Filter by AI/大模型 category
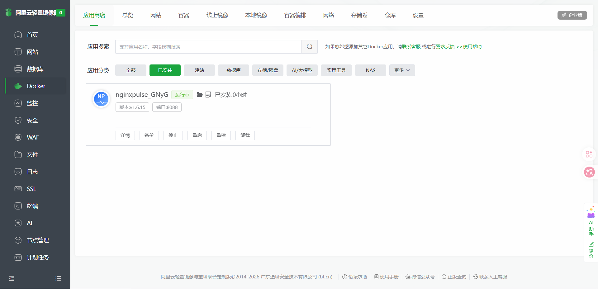 302,70
